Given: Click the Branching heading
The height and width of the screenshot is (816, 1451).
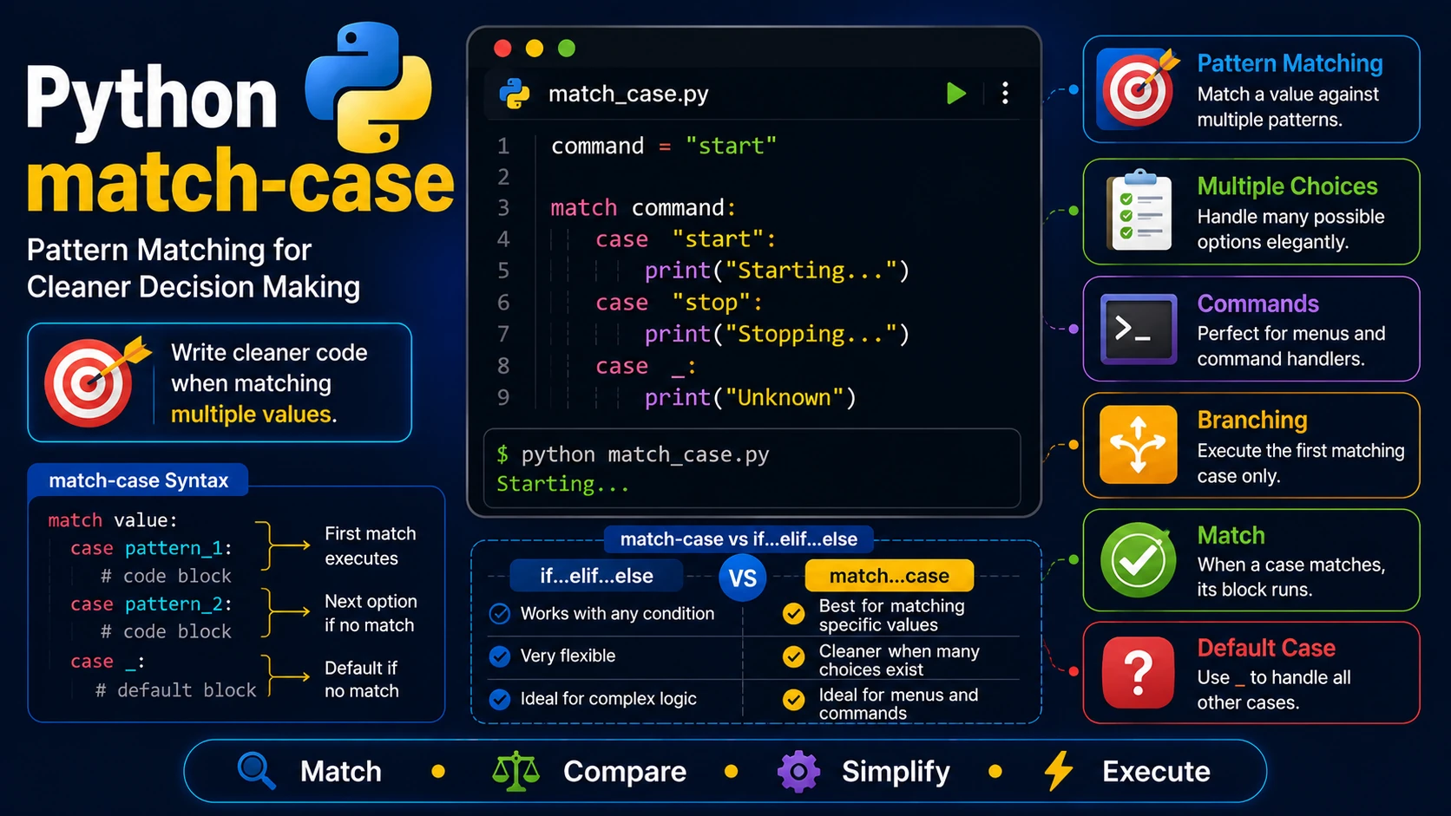Looking at the screenshot, I should (x=1252, y=420).
